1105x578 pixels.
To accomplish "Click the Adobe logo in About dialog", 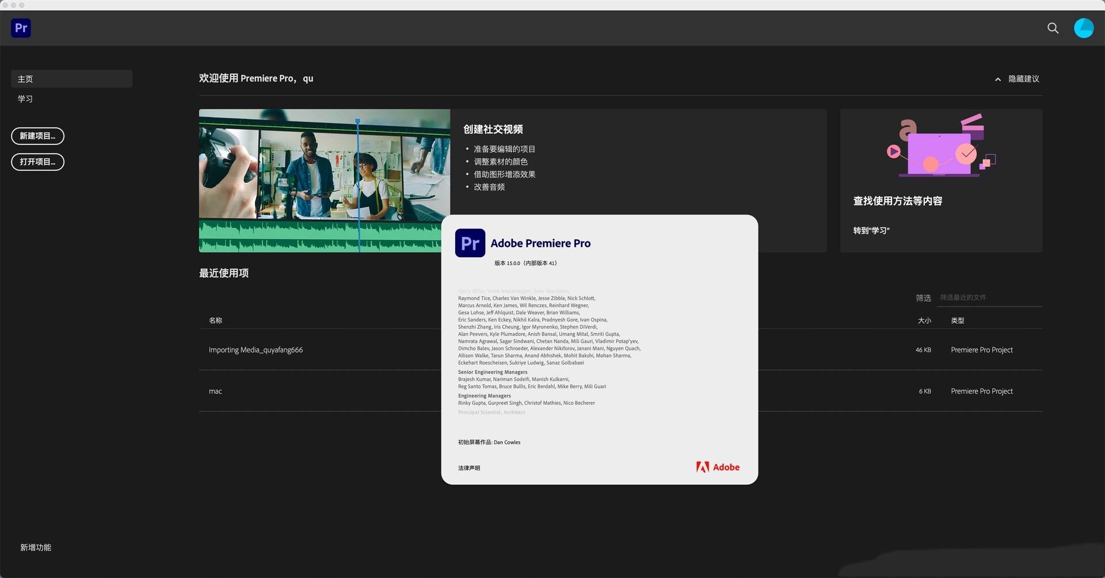I will [x=718, y=467].
